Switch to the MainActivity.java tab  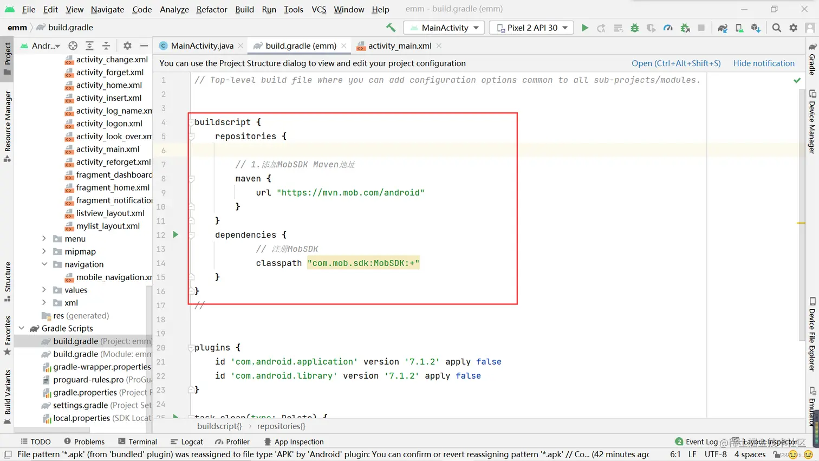pos(201,46)
